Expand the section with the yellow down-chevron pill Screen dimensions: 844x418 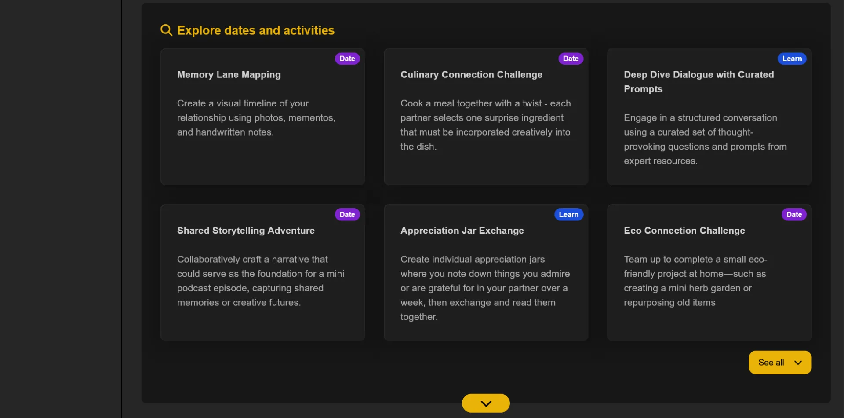point(486,403)
